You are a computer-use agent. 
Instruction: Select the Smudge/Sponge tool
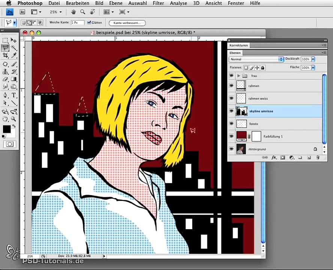pos(5,87)
